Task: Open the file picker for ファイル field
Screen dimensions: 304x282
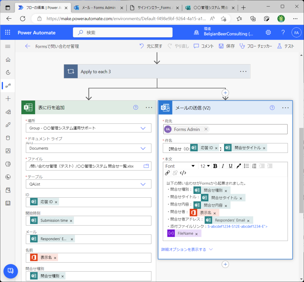Action: pyautogui.click(x=146, y=166)
